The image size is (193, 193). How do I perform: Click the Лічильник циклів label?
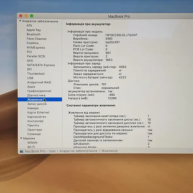click(86, 84)
